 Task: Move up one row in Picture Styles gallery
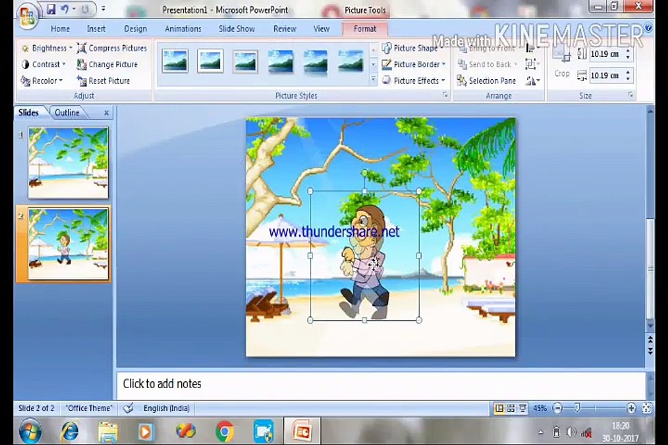[374, 49]
